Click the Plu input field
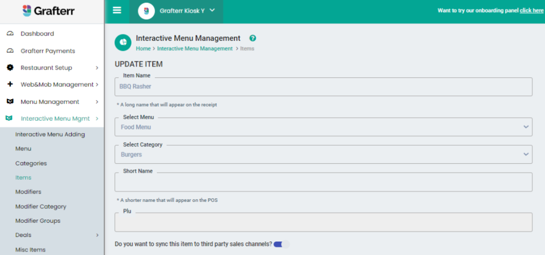The width and height of the screenshot is (545, 255). pyautogui.click(x=323, y=222)
